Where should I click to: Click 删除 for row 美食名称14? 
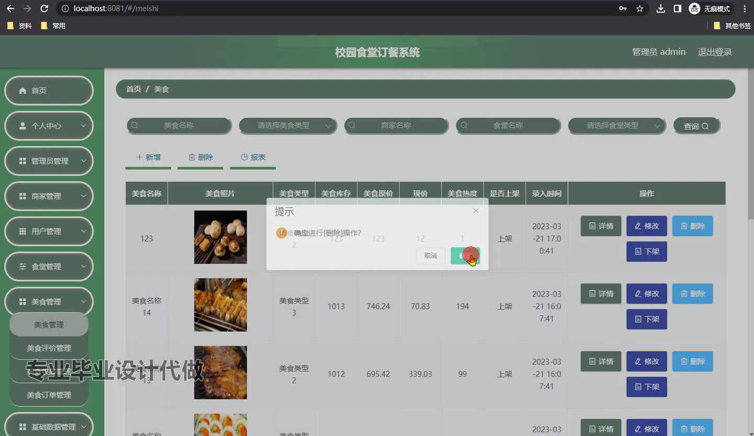693,293
